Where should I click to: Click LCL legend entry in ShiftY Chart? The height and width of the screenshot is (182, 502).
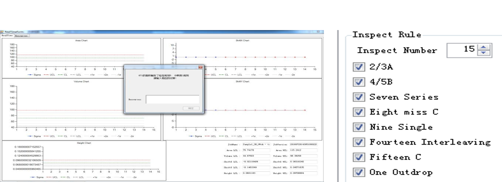click(237, 136)
